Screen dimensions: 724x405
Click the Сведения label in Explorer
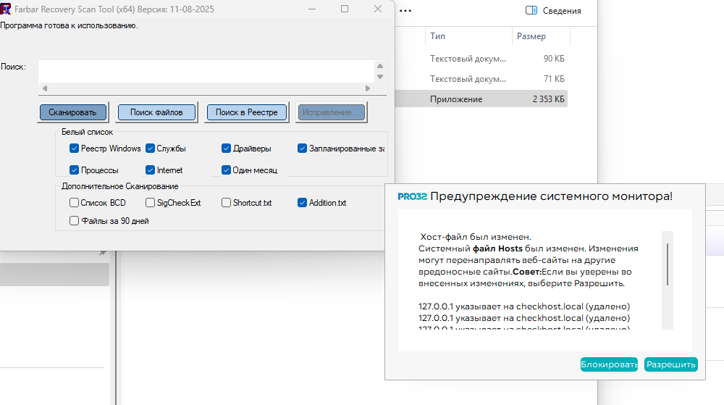(562, 11)
